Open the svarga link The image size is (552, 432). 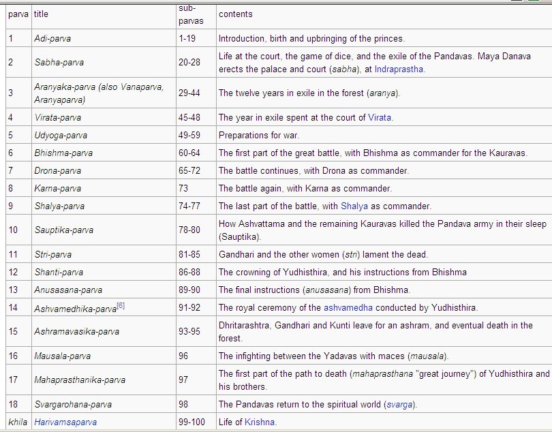pos(399,405)
